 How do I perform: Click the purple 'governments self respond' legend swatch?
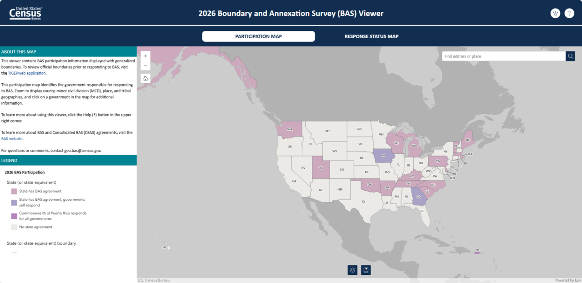point(14,201)
